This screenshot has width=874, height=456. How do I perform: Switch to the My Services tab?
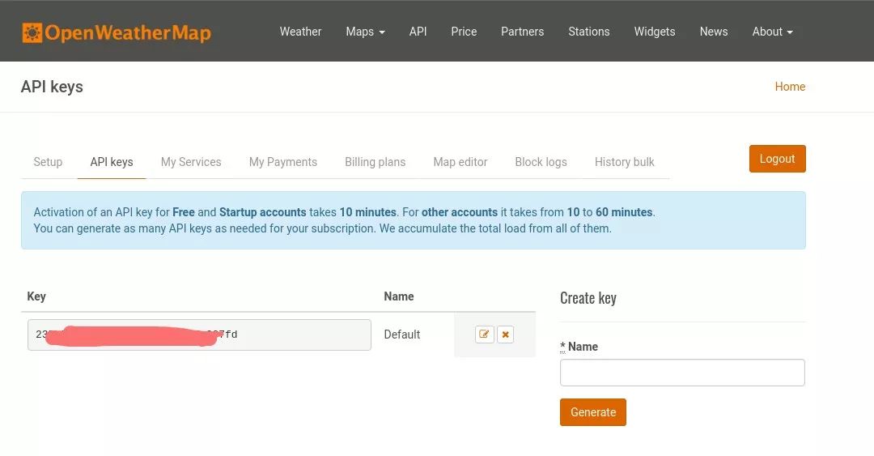(191, 162)
